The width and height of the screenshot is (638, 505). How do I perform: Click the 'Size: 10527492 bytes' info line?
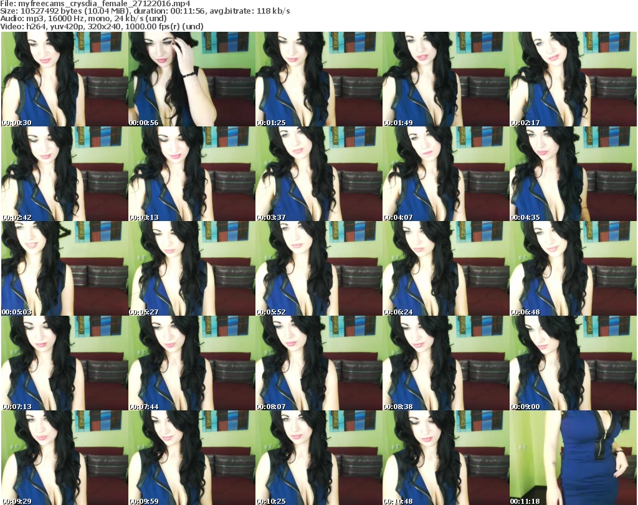[x=145, y=11]
